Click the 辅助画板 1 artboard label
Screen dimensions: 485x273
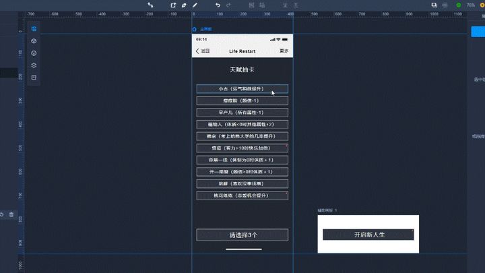(327, 210)
